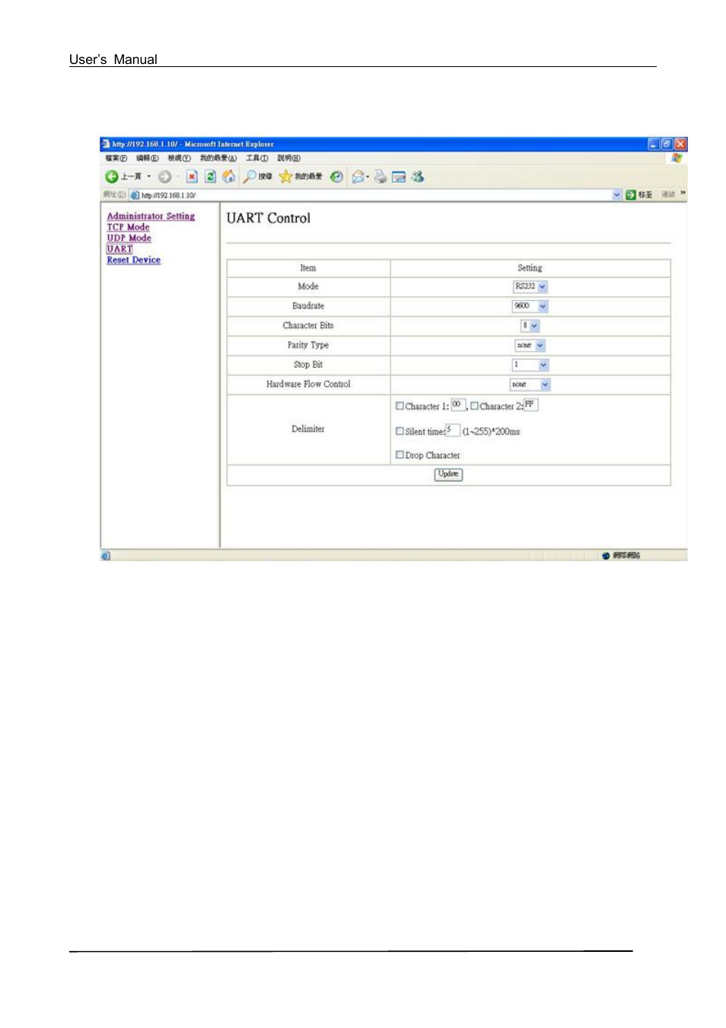Viewport: 726px width, 1028px height.
Task: Click the red Stop loading icon
Action: coord(192,177)
